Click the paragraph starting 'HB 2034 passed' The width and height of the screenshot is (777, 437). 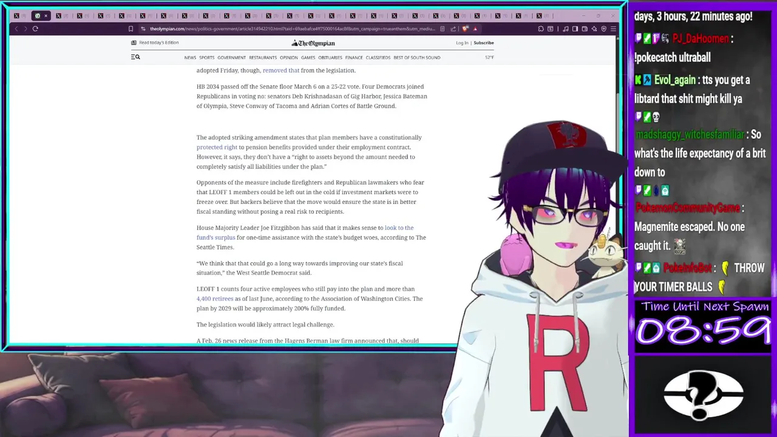point(311,96)
